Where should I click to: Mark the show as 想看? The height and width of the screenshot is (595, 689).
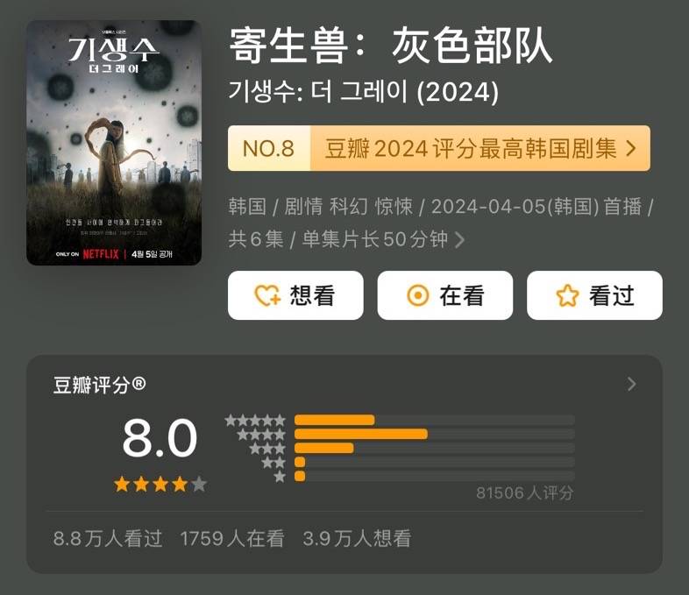(295, 295)
